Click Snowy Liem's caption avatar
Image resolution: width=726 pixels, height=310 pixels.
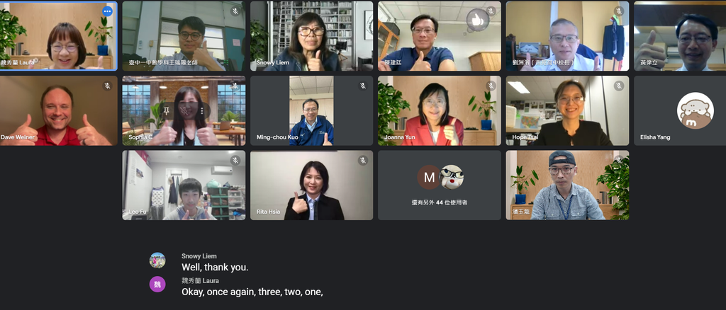point(157,260)
